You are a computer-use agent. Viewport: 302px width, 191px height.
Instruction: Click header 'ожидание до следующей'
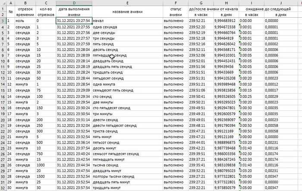(x=268, y=9)
